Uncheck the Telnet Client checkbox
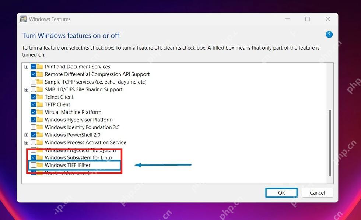 tap(34, 97)
